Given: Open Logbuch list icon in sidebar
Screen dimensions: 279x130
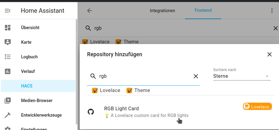Looking at the screenshot, I should (x=8, y=57).
